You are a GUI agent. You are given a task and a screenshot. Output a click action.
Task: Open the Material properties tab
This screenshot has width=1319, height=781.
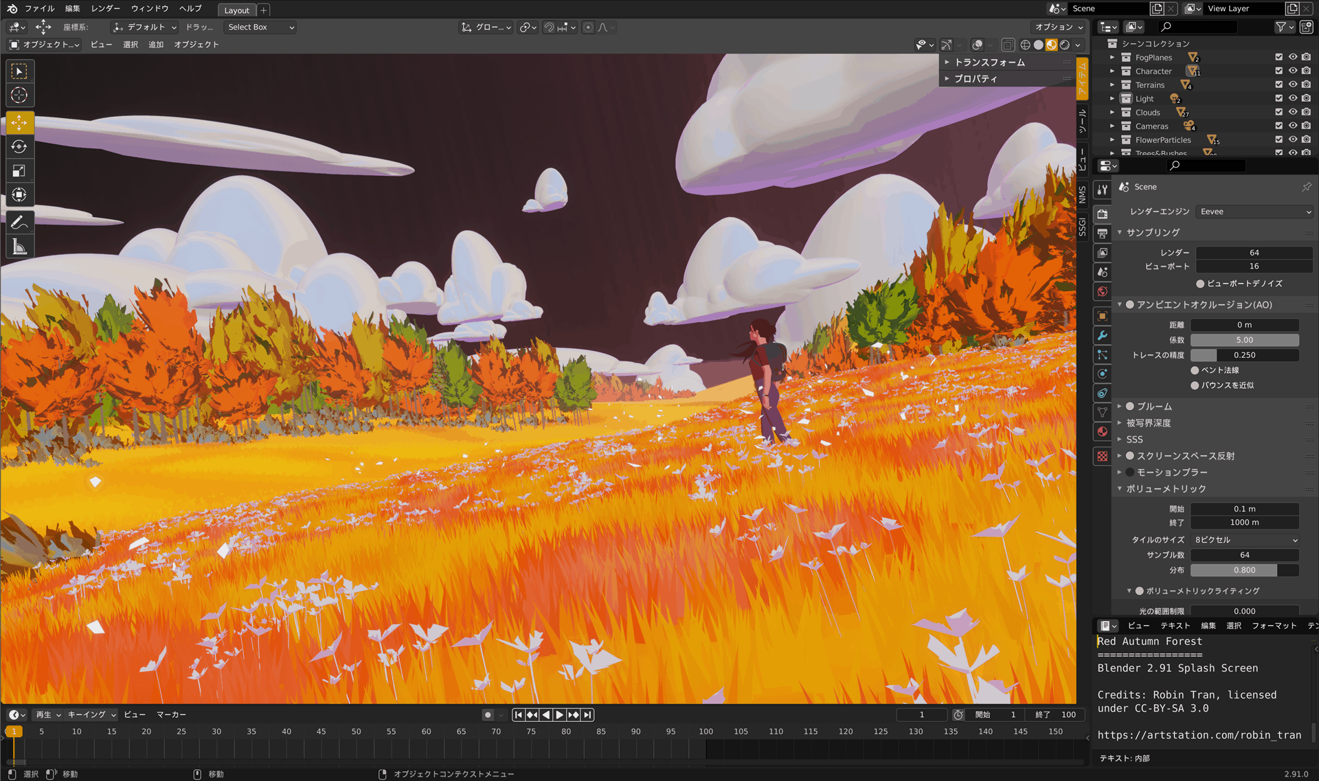coord(1102,431)
